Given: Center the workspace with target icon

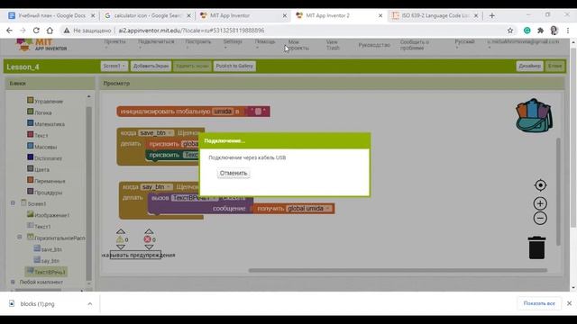Looking at the screenshot, I should [540, 185].
